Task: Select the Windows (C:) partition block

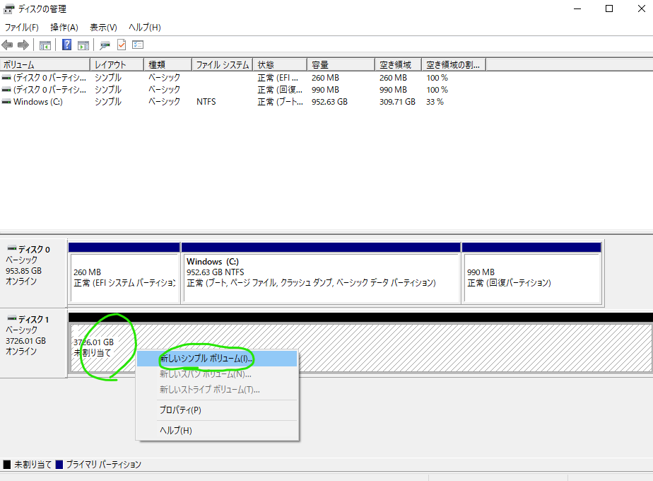Action: point(320,277)
